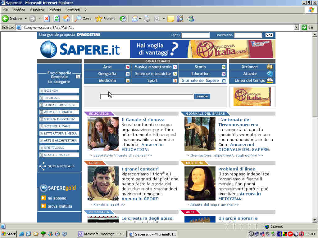Select the LETTERATURA E MEDIA category
Viewport: 318px width, 238px height.
click(59, 133)
